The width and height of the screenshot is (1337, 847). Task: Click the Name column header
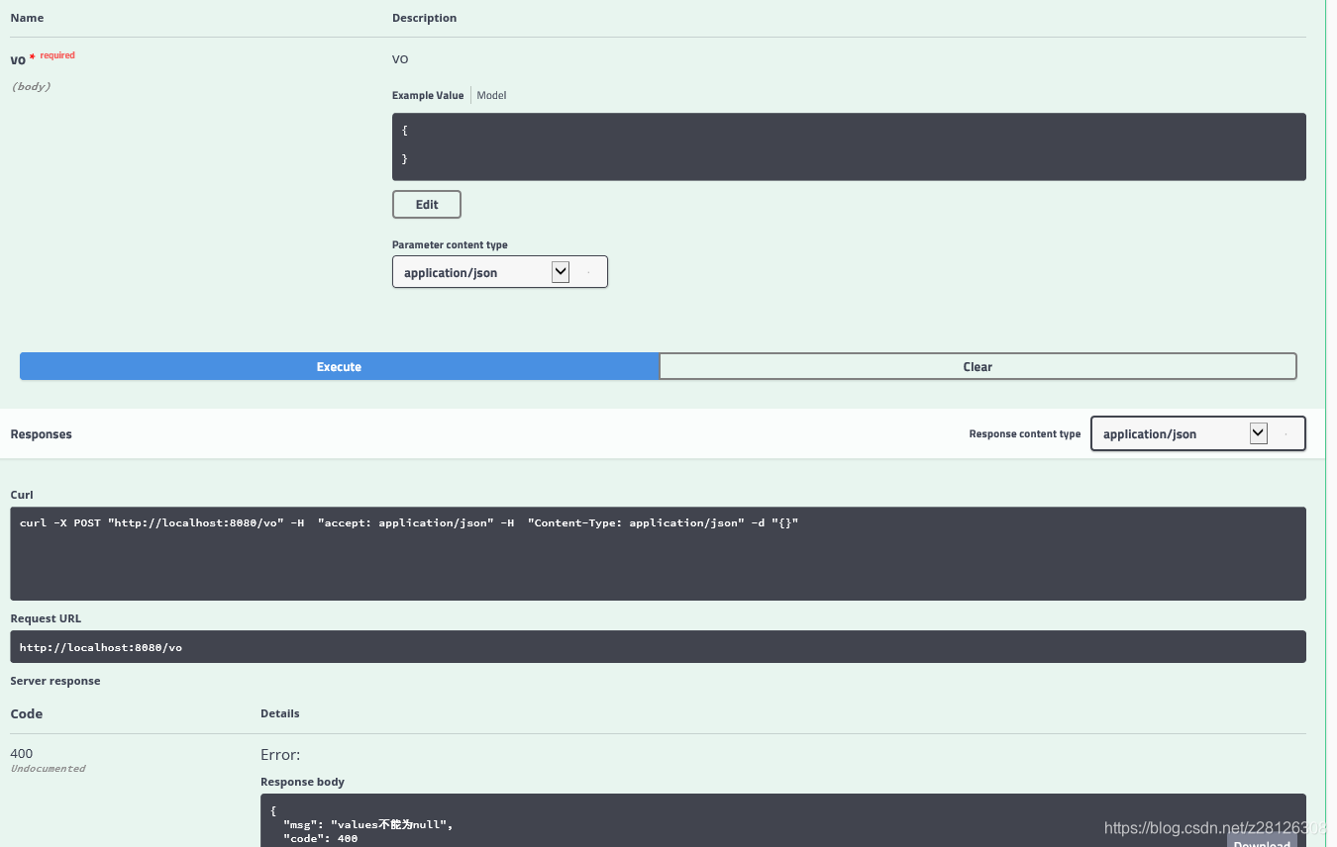click(x=27, y=18)
